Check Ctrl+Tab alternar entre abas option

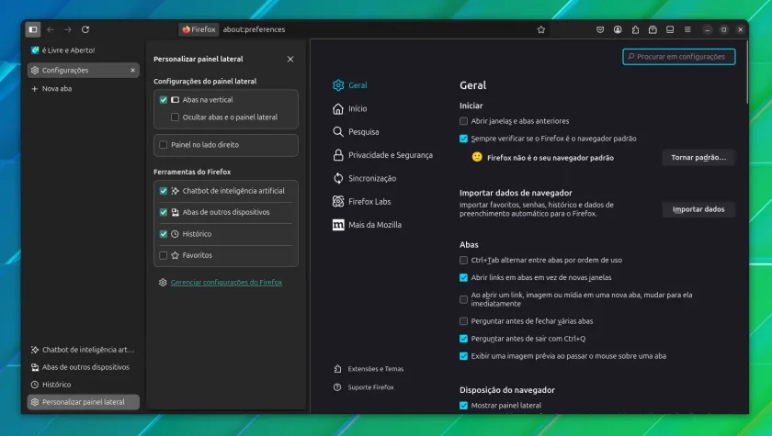click(463, 260)
